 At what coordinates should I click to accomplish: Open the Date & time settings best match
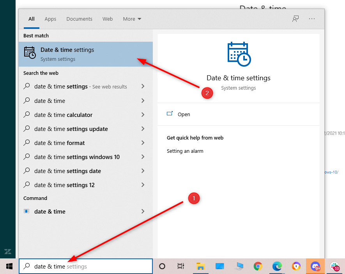[86, 54]
